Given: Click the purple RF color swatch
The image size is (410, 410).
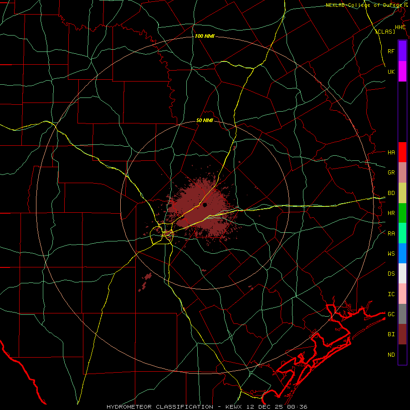Looking at the screenshot, I should pyautogui.click(x=402, y=51).
